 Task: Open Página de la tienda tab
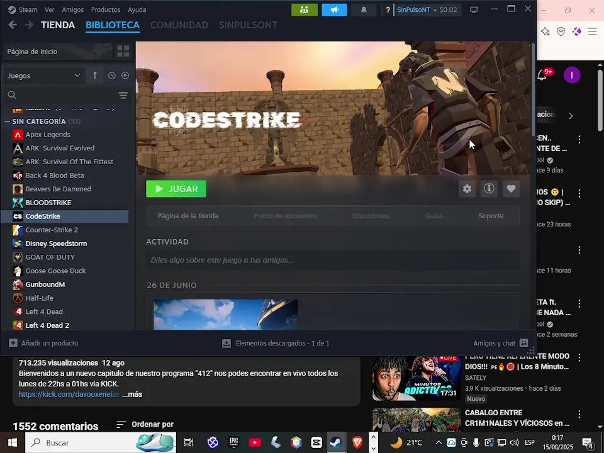188,216
